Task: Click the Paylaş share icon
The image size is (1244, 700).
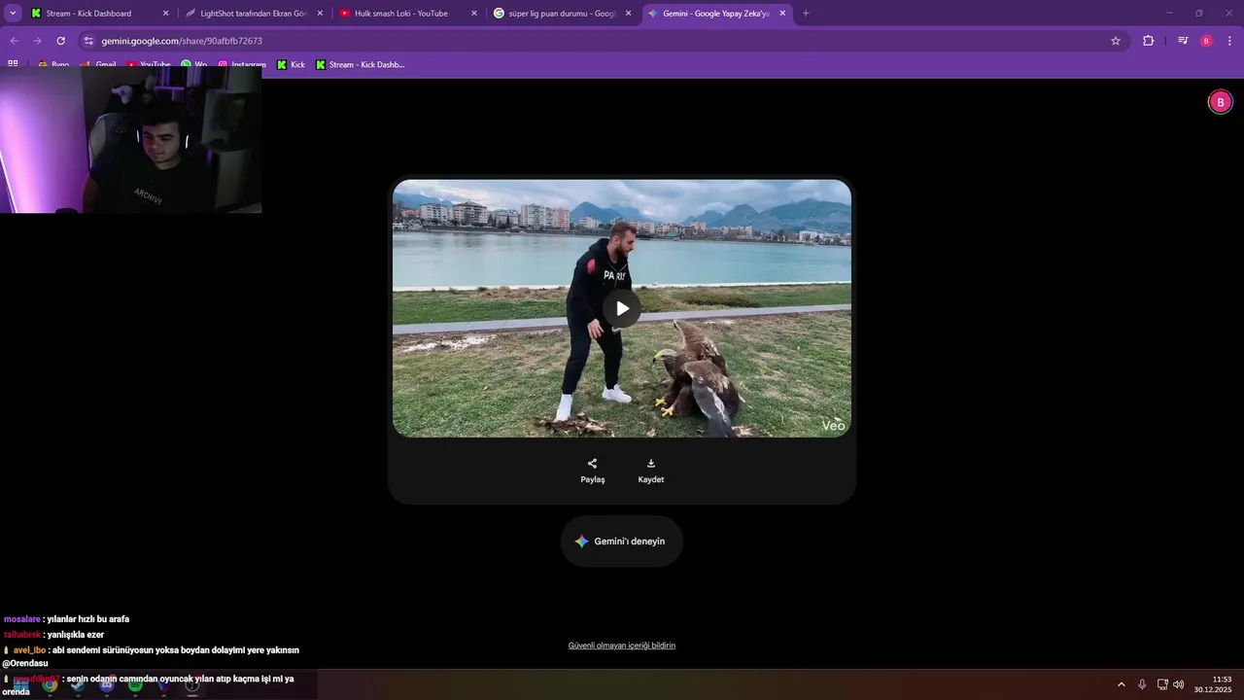Action: click(593, 464)
